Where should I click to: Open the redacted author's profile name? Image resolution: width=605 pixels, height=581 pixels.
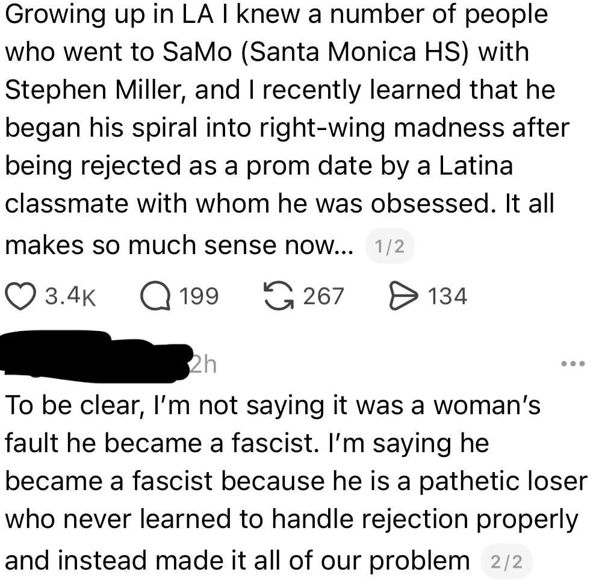pyautogui.click(x=96, y=356)
